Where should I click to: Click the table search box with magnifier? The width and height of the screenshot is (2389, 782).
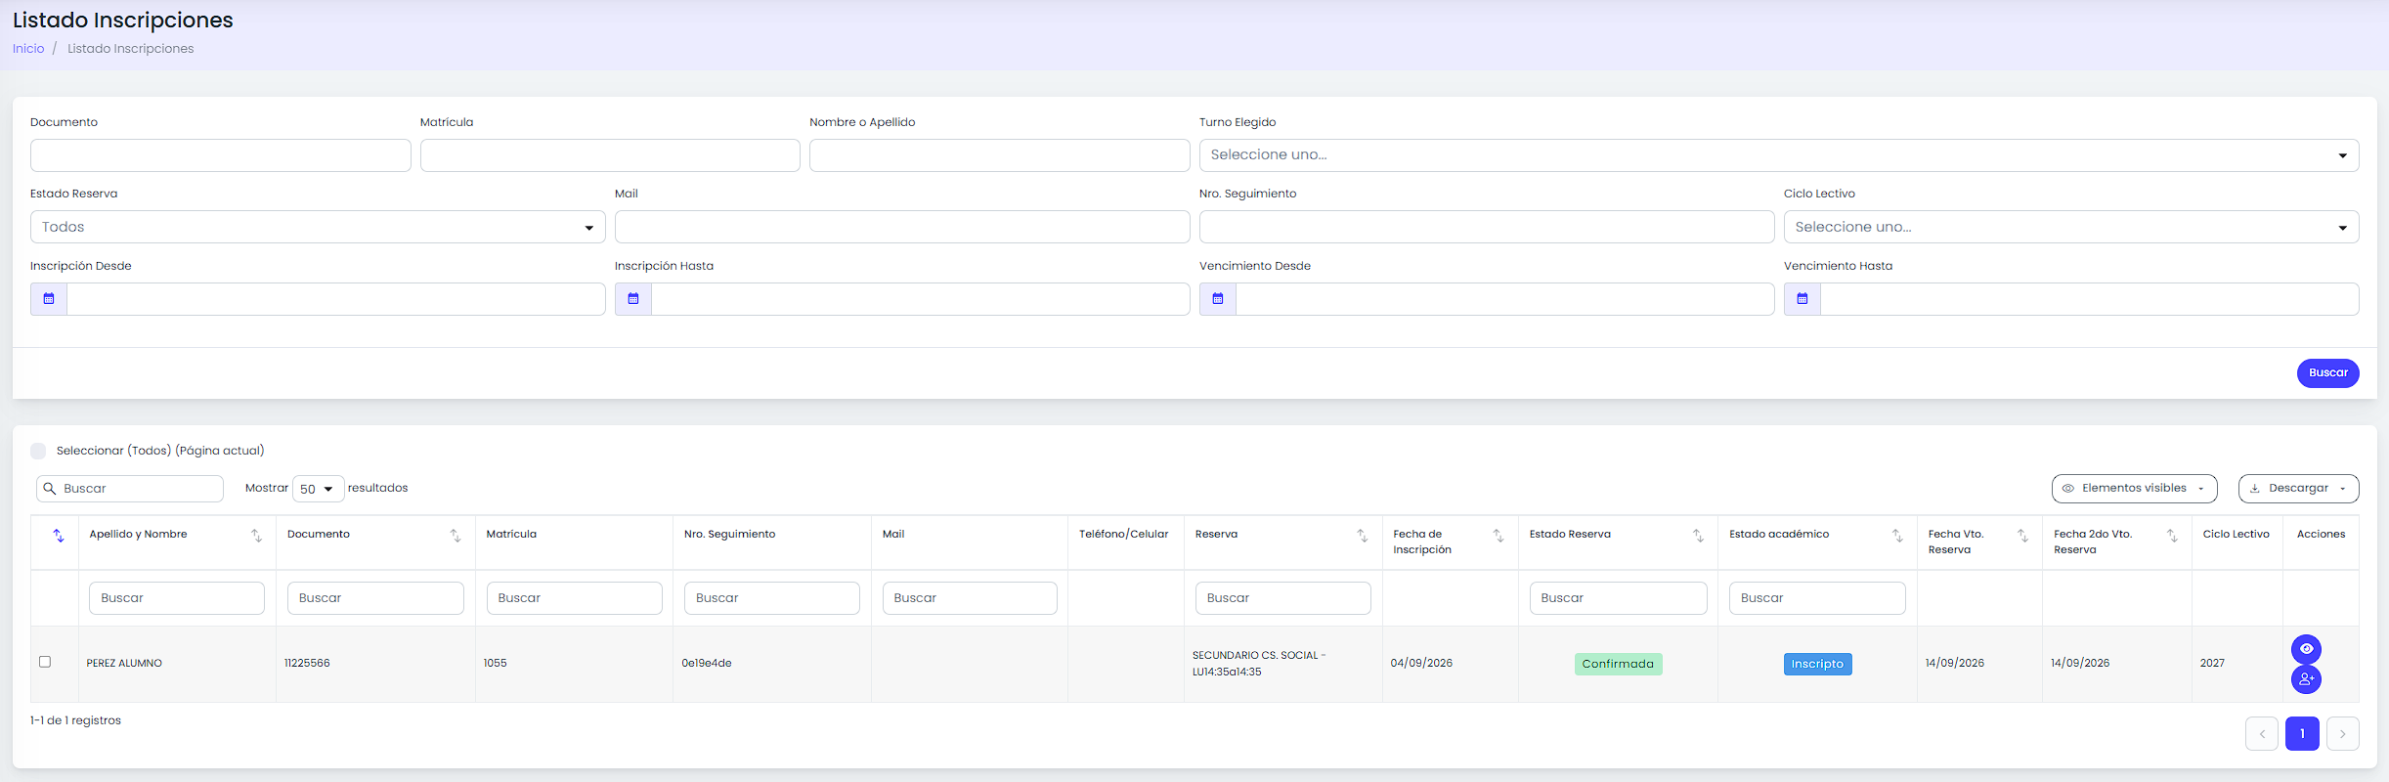click(x=130, y=489)
